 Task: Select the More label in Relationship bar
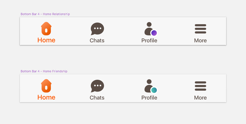click(200, 40)
